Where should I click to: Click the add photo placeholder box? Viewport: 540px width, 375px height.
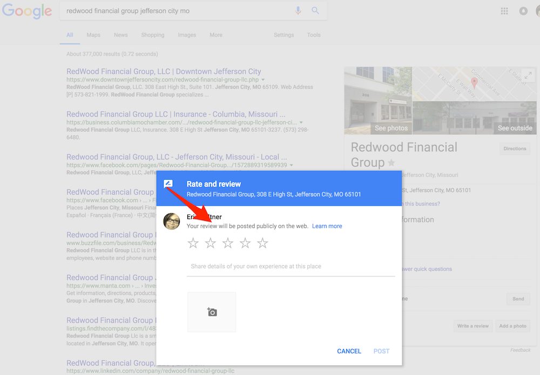(212, 312)
